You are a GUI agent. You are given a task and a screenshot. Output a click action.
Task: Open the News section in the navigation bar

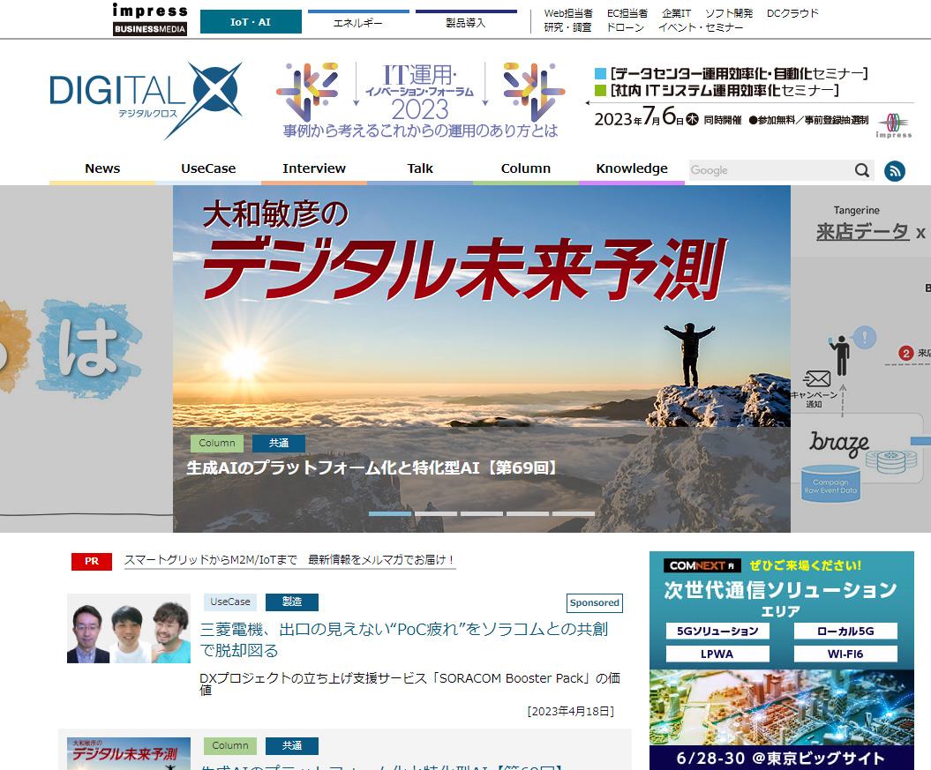[x=102, y=168]
